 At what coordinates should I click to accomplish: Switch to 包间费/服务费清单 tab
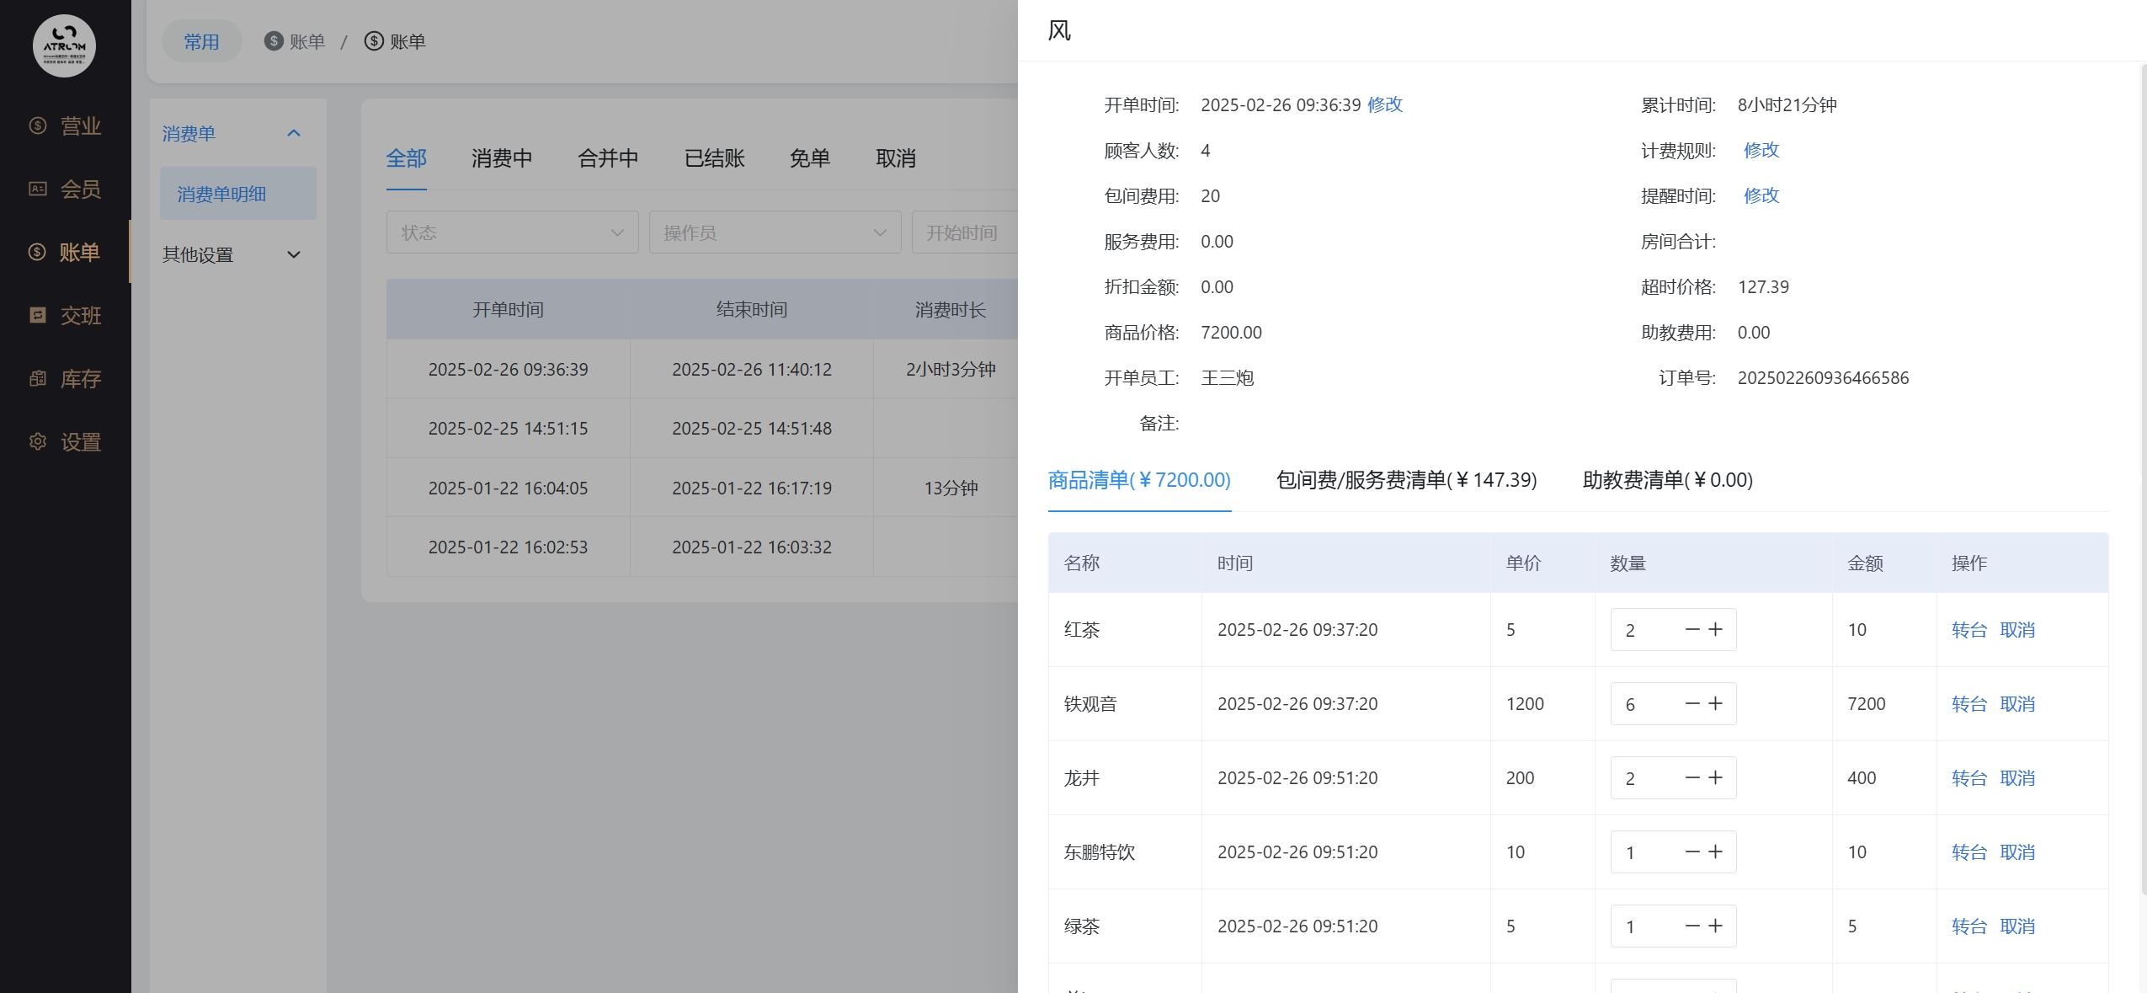[1406, 480]
